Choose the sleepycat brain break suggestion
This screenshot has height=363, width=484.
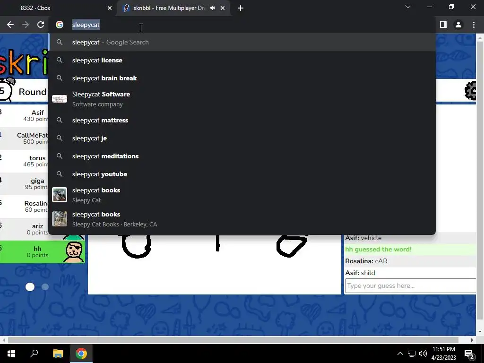pyautogui.click(x=242, y=78)
